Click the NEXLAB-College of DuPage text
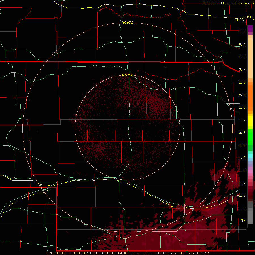The width and height of the screenshot is (255, 255). point(226,3)
